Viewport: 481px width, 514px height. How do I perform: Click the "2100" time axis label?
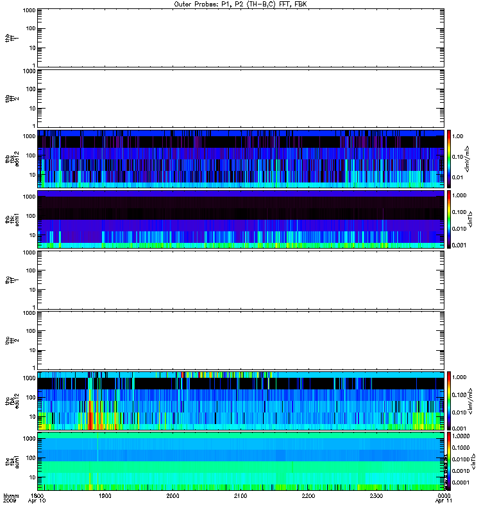point(240,496)
